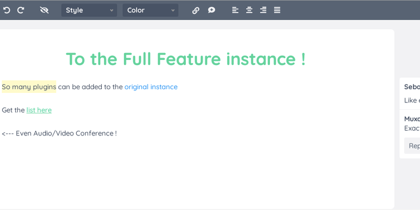This screenshot has width=420, height=210.
Task: Justify the text
Action: [x=277, y=10]
